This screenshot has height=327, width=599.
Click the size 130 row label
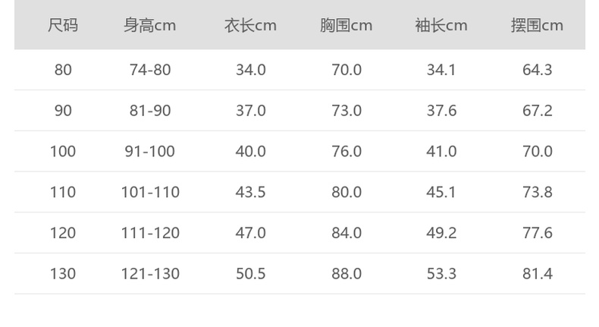63,273
